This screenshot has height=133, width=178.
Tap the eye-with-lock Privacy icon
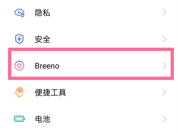19,13
